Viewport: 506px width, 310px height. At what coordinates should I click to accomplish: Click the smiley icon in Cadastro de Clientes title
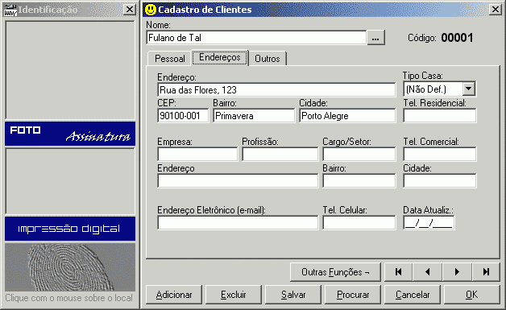click(x=150, y=10)
